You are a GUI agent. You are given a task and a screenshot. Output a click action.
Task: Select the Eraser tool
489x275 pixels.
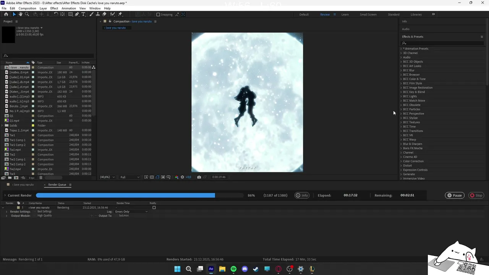pos(104,14)
